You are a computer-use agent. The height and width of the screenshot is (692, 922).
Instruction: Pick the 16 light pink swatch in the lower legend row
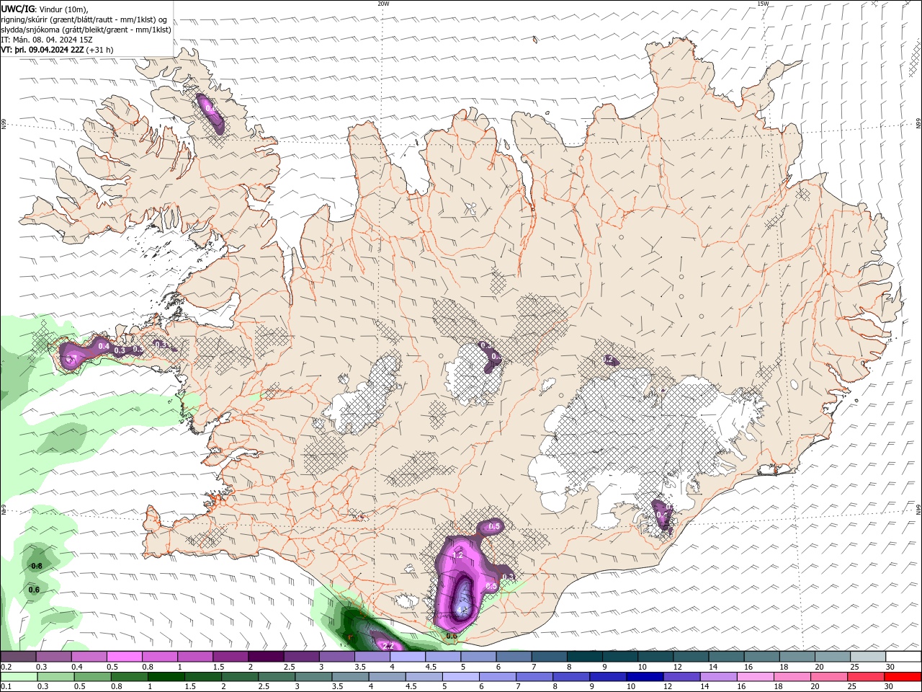coord(756,677)
